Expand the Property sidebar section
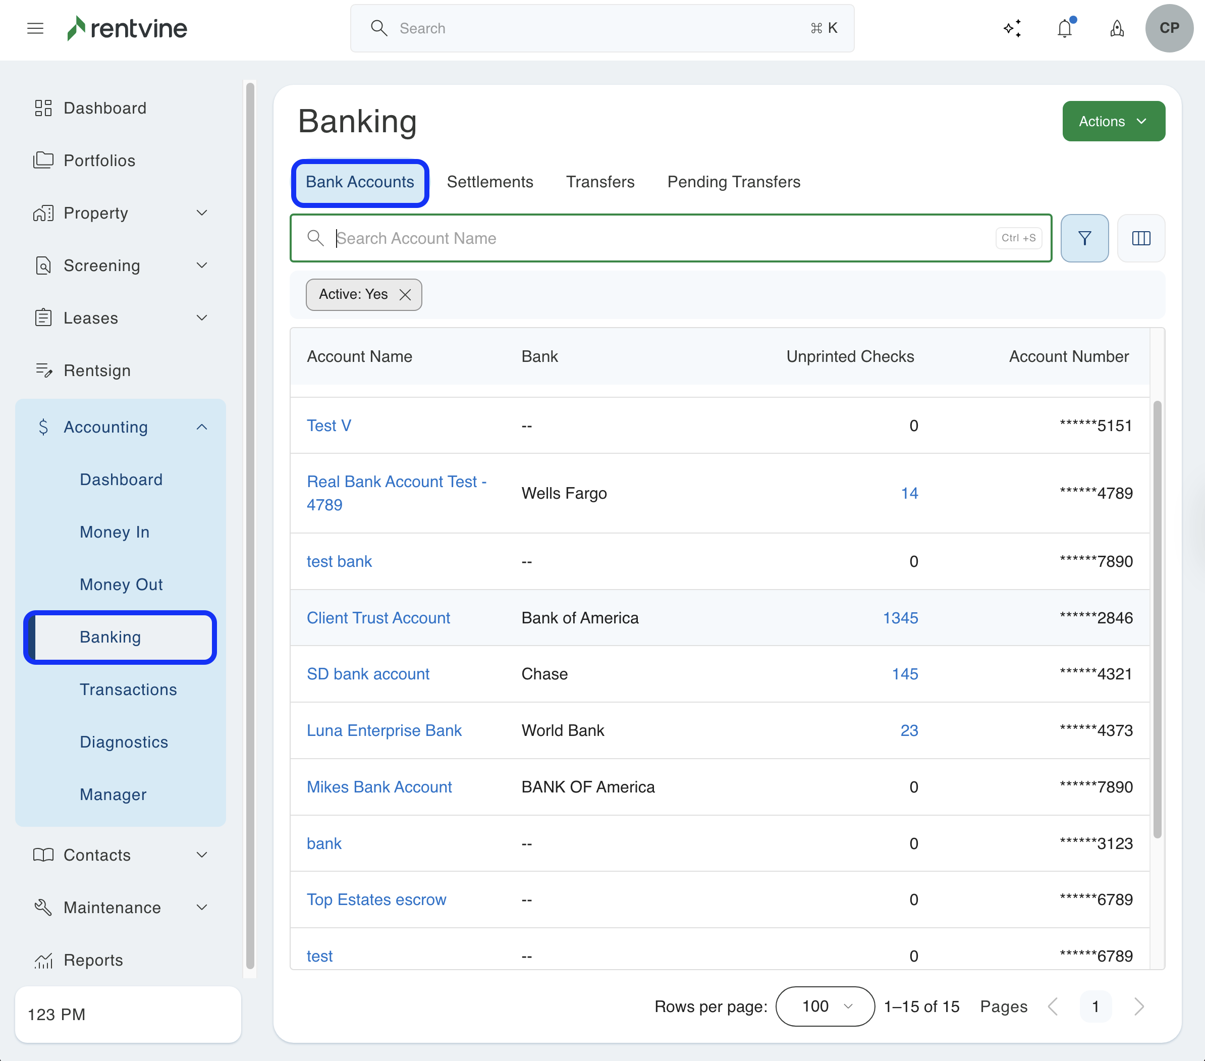This screenshot has height=1061, width=1205. coord(202,213)
